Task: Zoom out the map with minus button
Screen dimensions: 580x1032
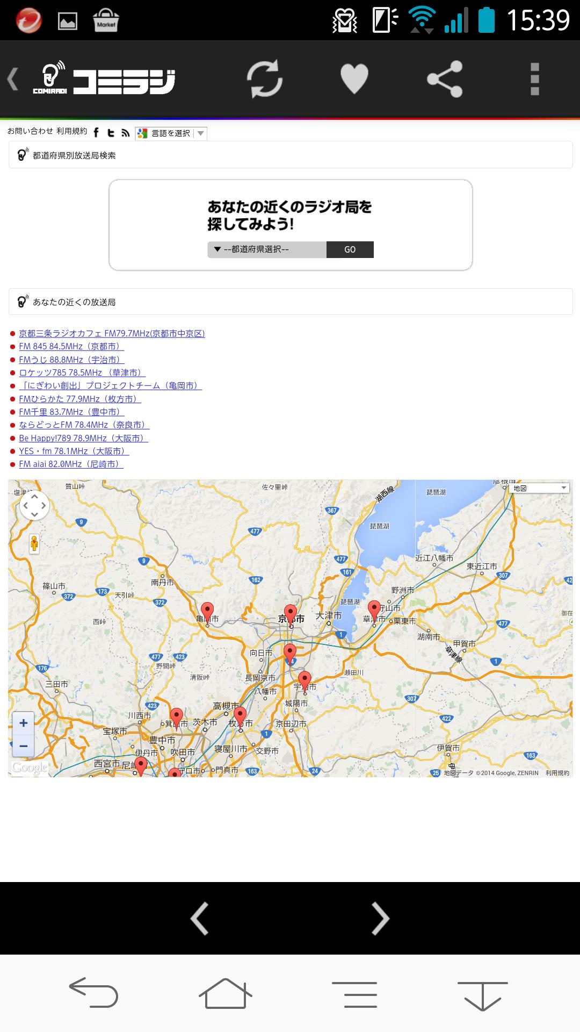Action: [24, 746]
